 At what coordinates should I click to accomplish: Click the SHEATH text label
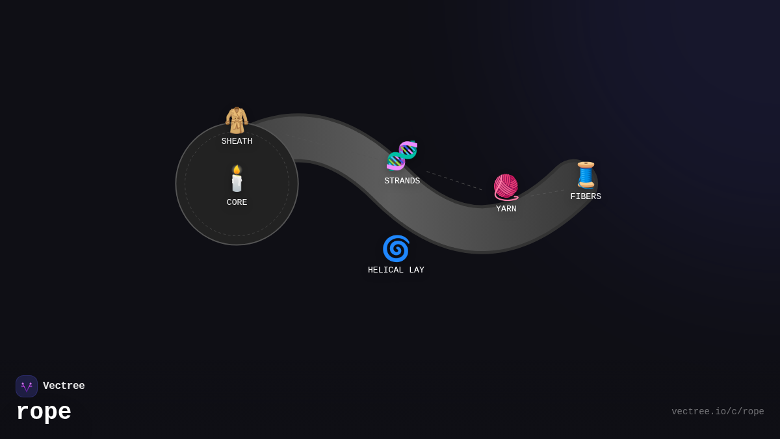[x=237, y=142]
